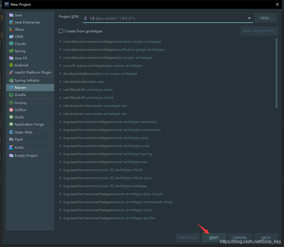Expand lift-archetype-basic chevron
The image size is (284, 247).
60,90
